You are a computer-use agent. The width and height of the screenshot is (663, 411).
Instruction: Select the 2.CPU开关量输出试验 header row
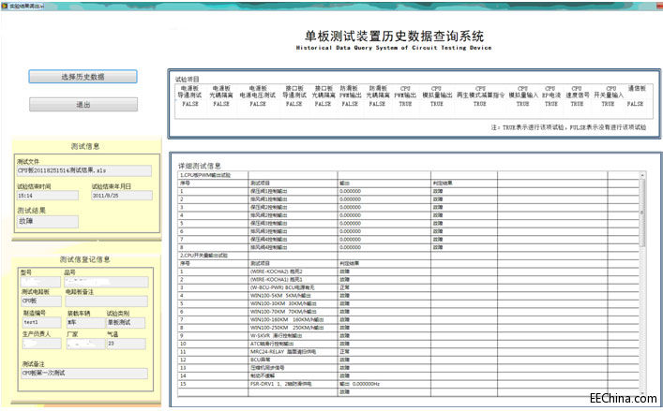[x=409, y=256]
